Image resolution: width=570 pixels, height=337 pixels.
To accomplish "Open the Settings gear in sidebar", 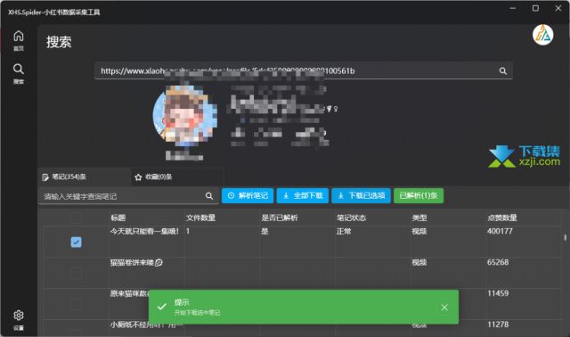I will 19,319.
